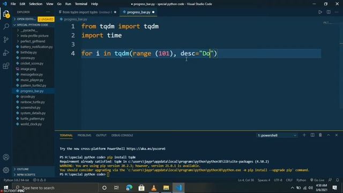Switch to the Problems panel tab
The height and width of the screenshot is (193, 343).
(84, 135)
